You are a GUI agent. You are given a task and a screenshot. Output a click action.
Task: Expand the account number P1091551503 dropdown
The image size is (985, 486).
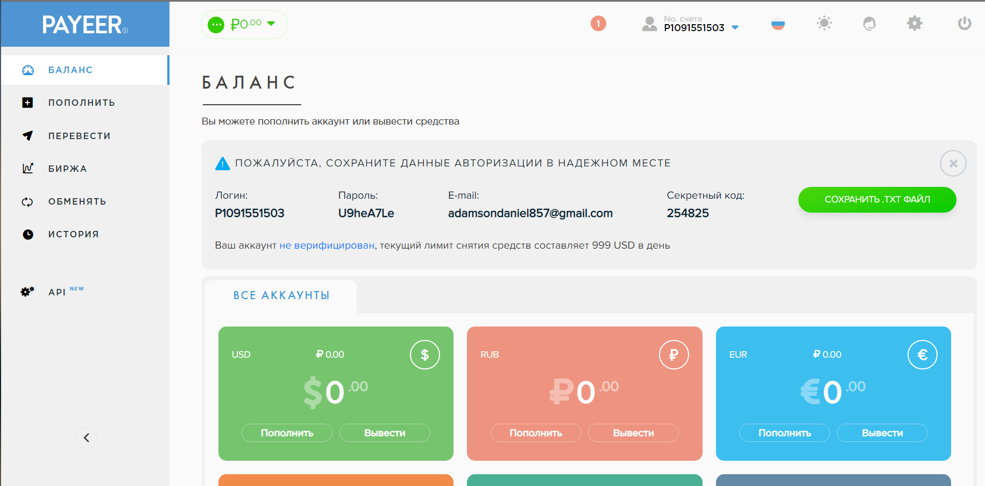(735, 27)
